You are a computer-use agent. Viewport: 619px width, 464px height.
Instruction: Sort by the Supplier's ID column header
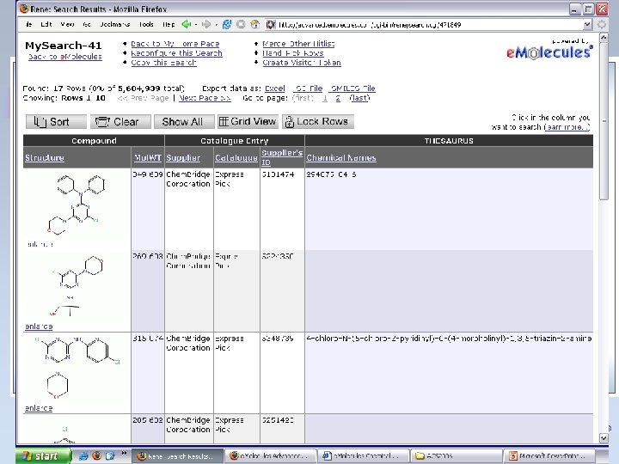click(x=282, y=157)
